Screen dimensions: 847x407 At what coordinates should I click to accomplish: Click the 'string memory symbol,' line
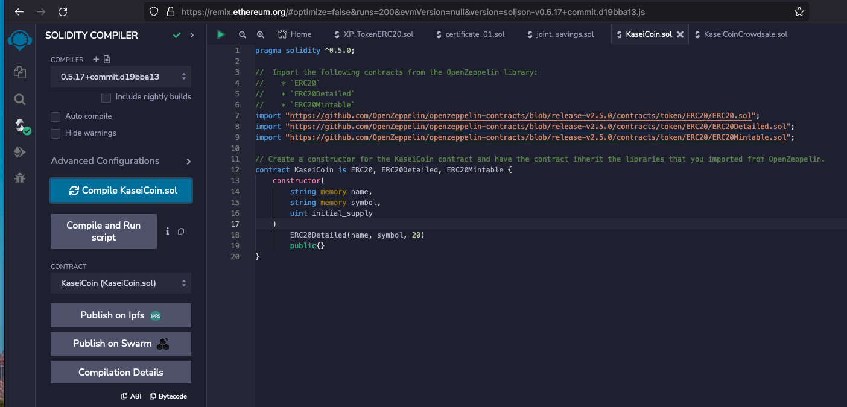pos(335,203)
